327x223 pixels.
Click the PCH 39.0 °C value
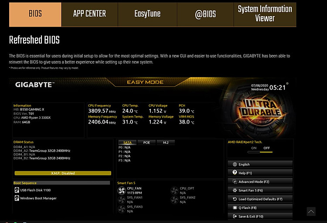click(x=187, y=111)
